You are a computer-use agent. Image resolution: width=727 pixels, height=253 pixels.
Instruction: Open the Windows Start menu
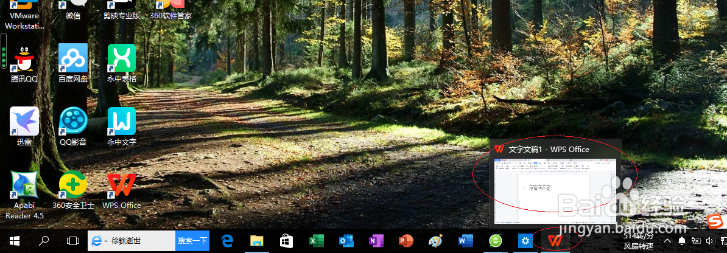point(15,241)
